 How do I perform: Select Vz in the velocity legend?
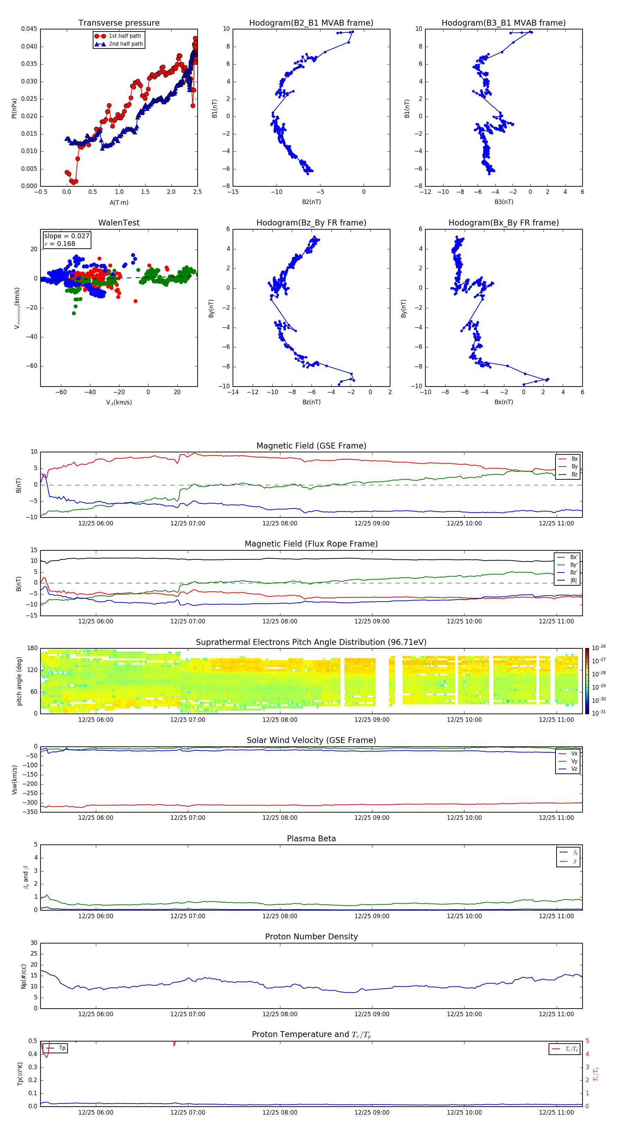click(568, 769)
